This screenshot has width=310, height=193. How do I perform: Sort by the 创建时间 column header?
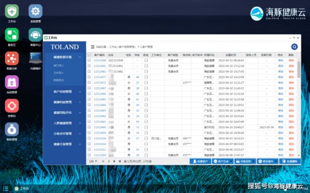click(231, 55)
